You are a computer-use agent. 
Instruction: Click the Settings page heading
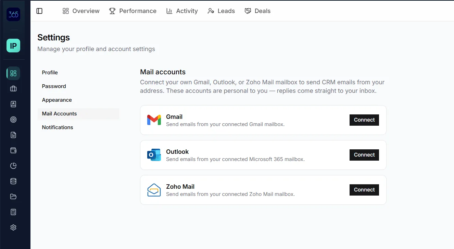[x=53, y=37]
